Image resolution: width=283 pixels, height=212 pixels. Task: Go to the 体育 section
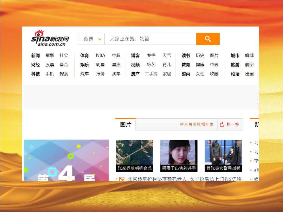point(85,55)
